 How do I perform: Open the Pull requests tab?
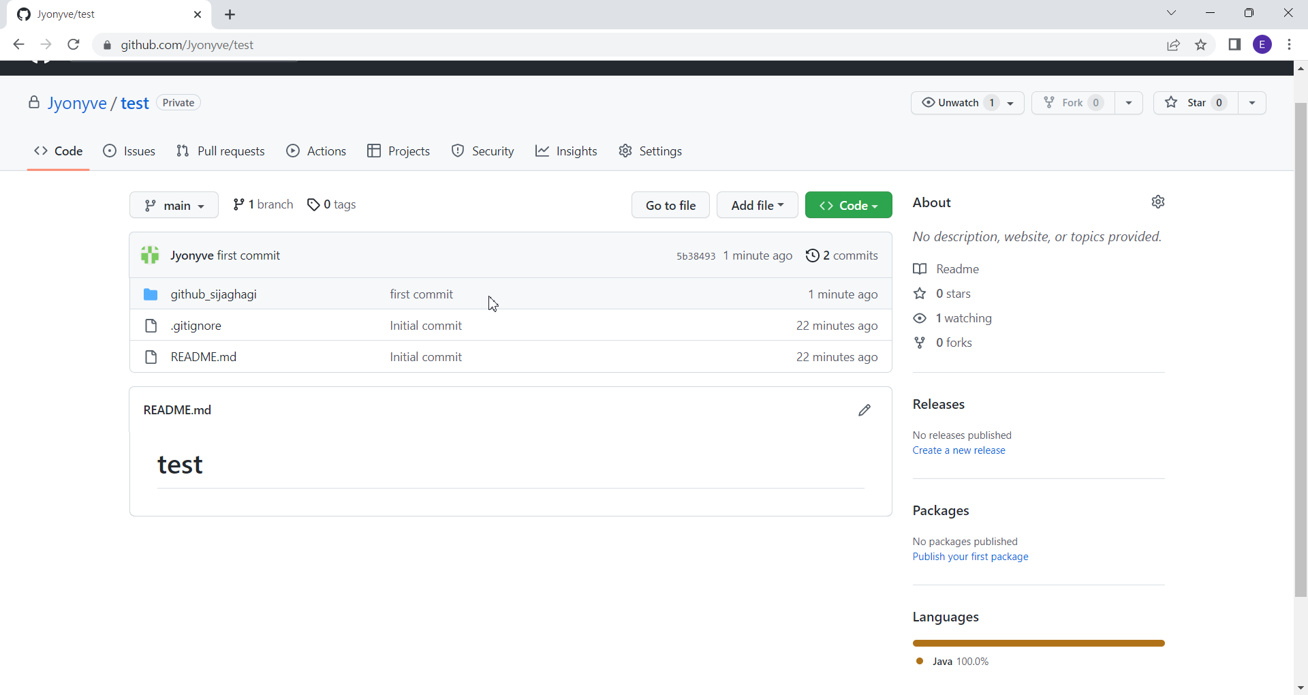221,151
